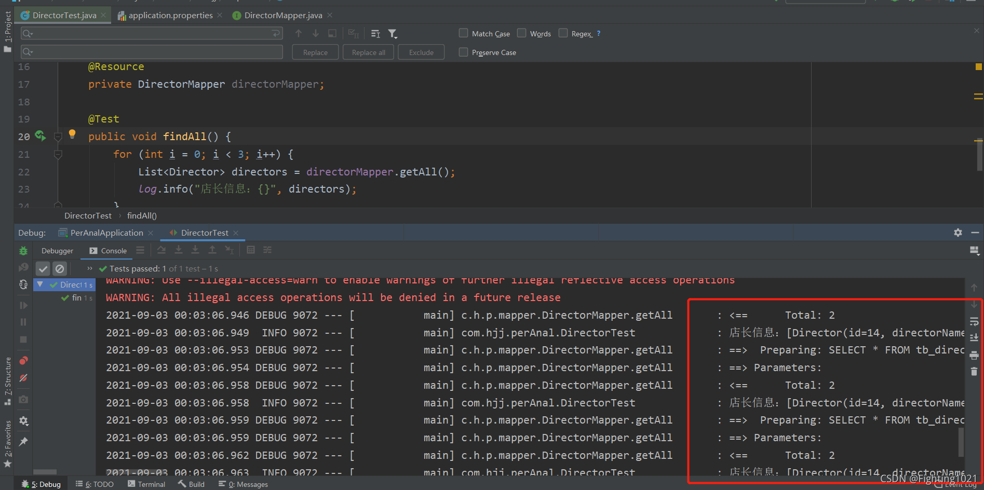
Task: Jump to previous search occurrence arrow
Action: click(x=299, y=34)
